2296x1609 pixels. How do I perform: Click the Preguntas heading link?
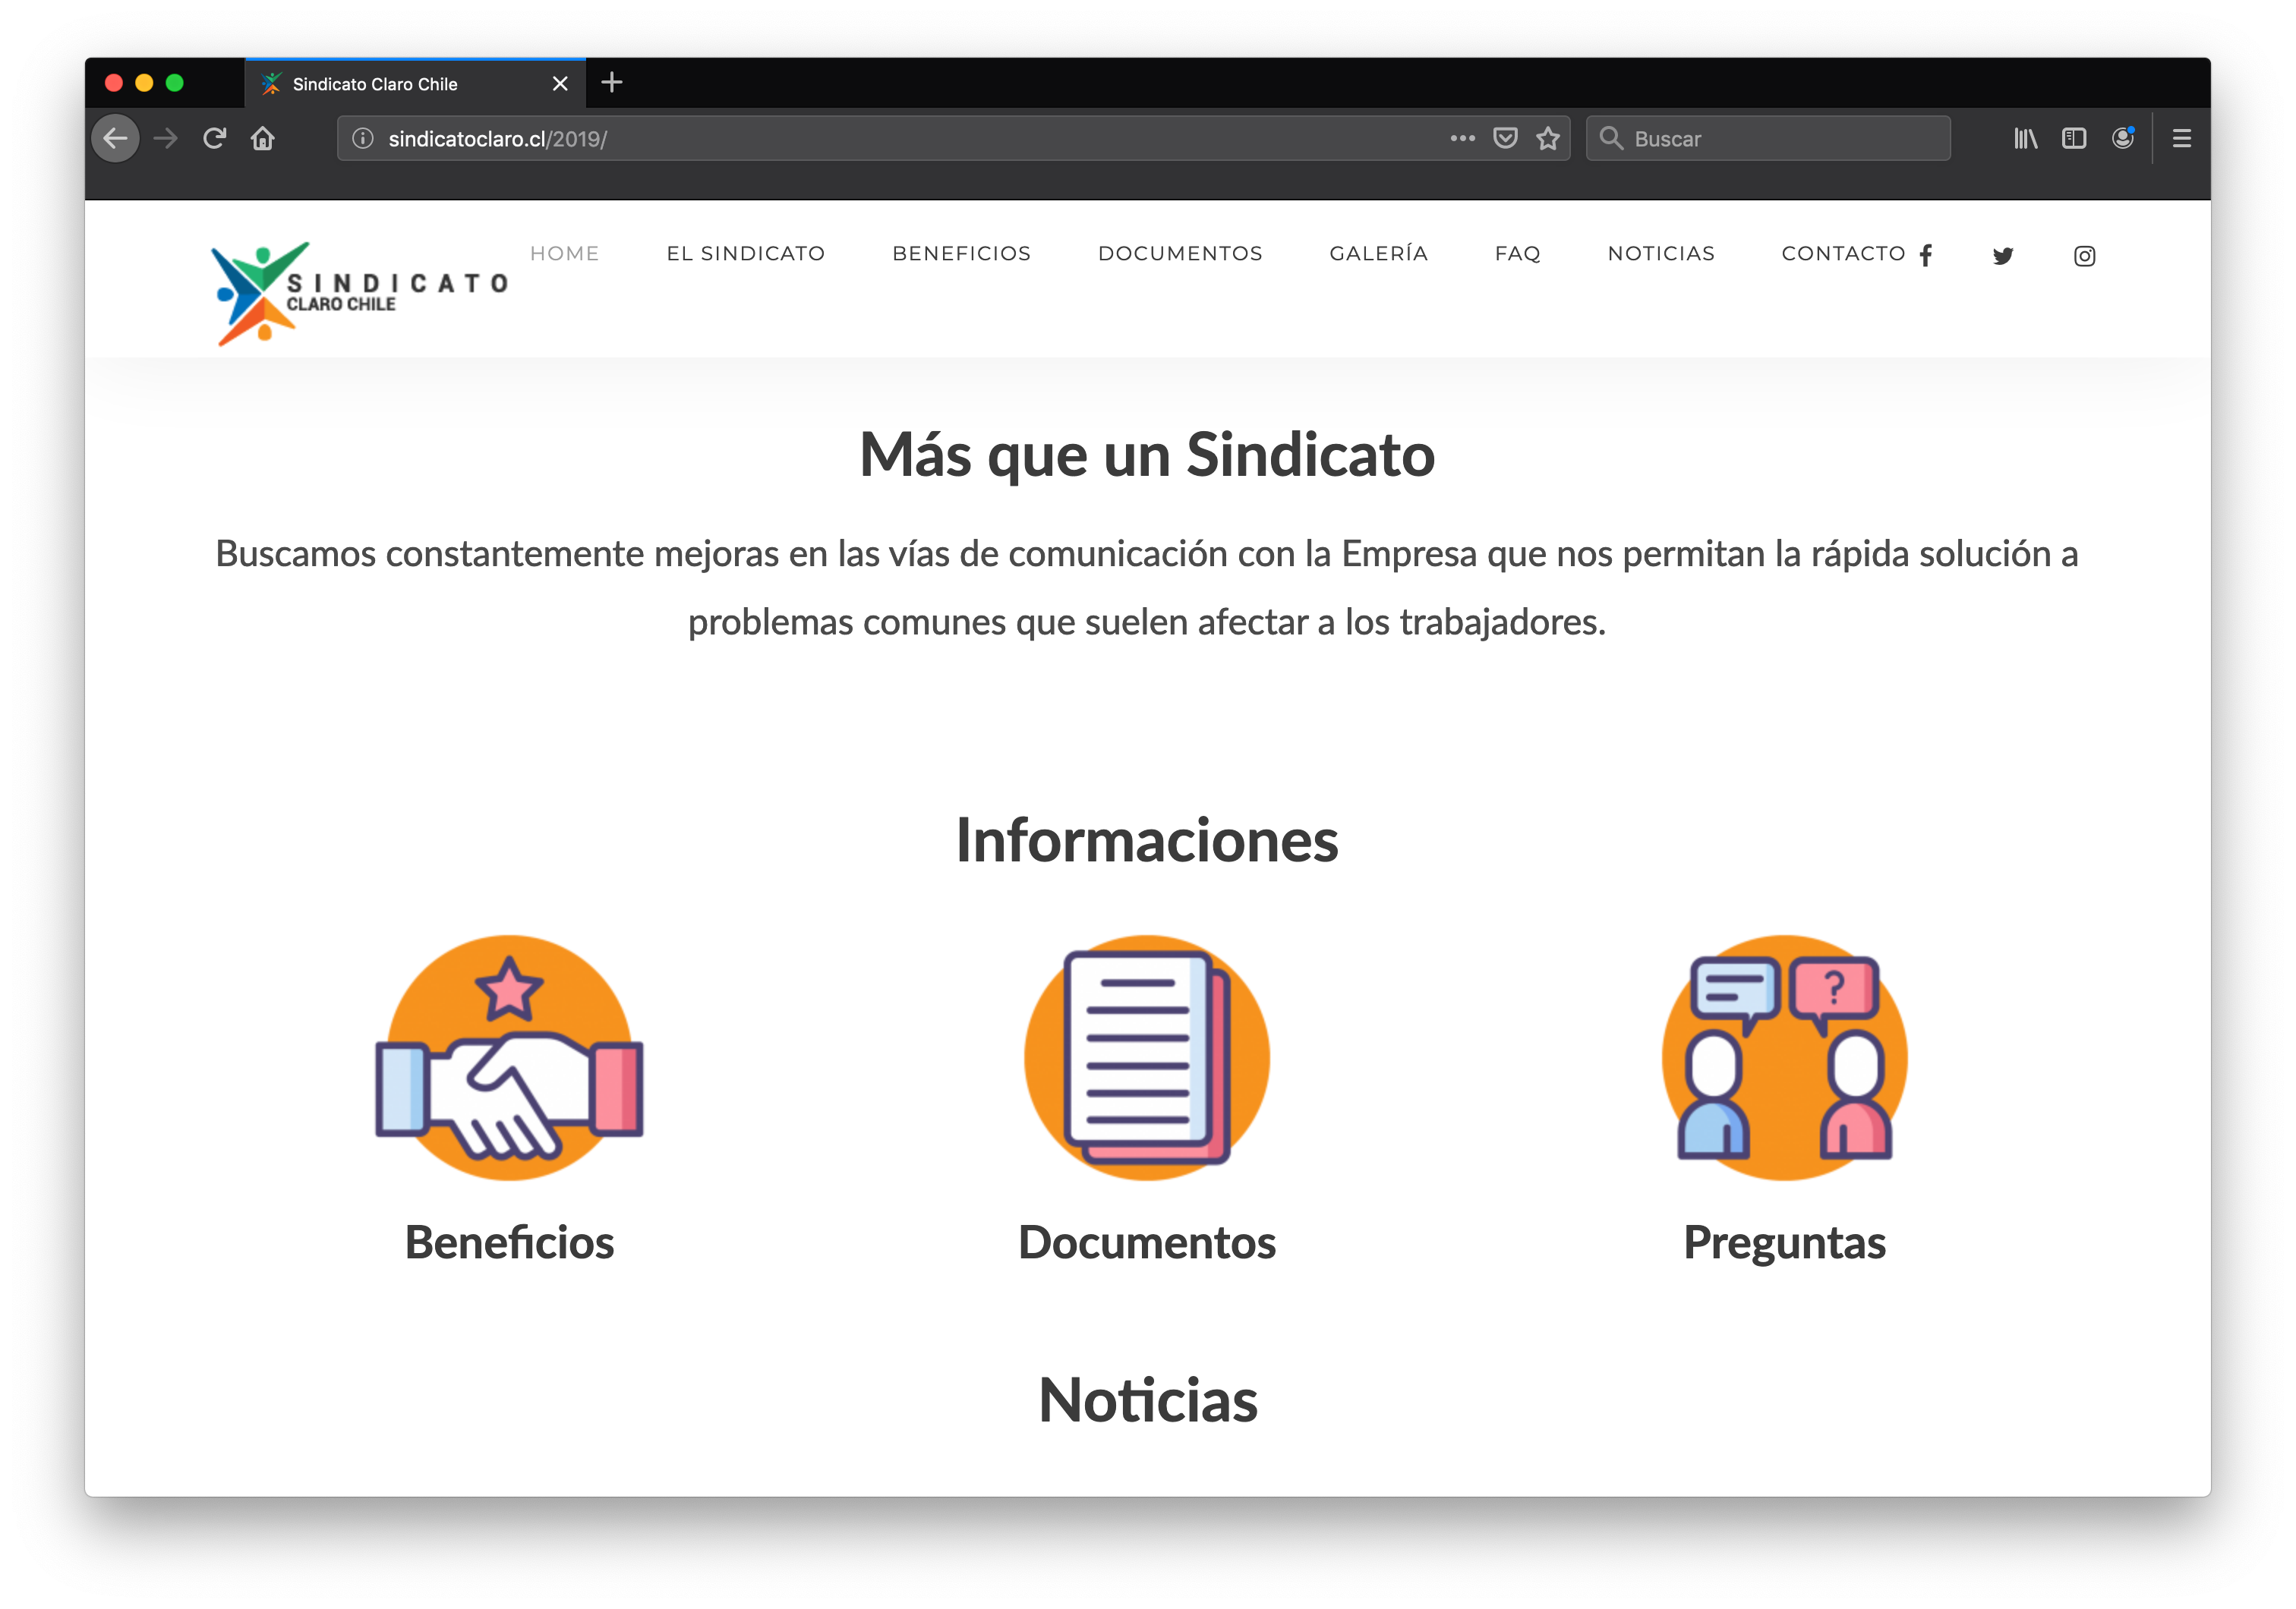(1785, 1244)
